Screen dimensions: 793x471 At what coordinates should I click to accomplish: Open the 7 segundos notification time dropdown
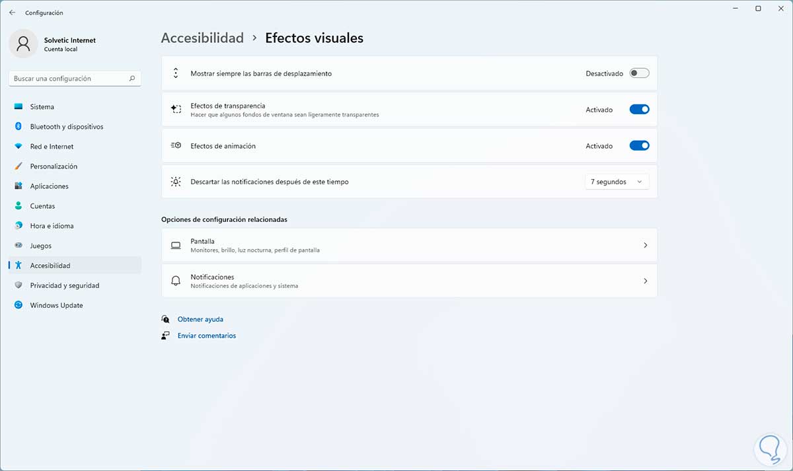pyautogui.click(x=617, y=182)
